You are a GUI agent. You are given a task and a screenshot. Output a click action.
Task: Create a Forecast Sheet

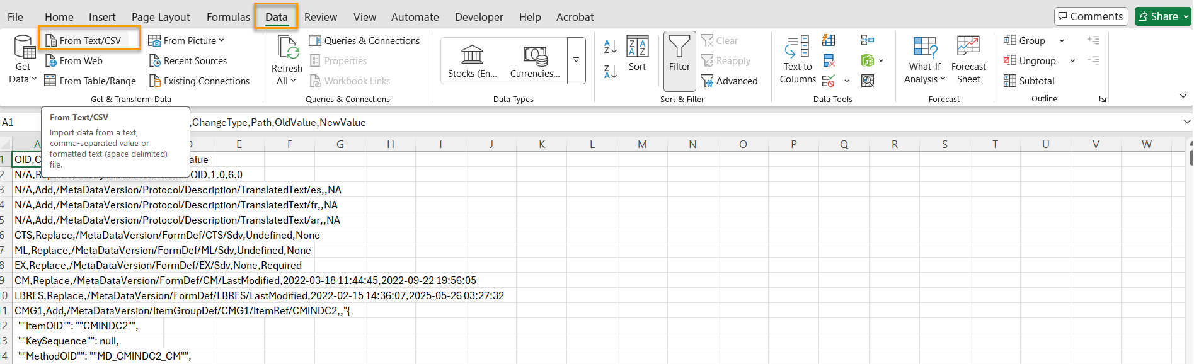[968, 60]
